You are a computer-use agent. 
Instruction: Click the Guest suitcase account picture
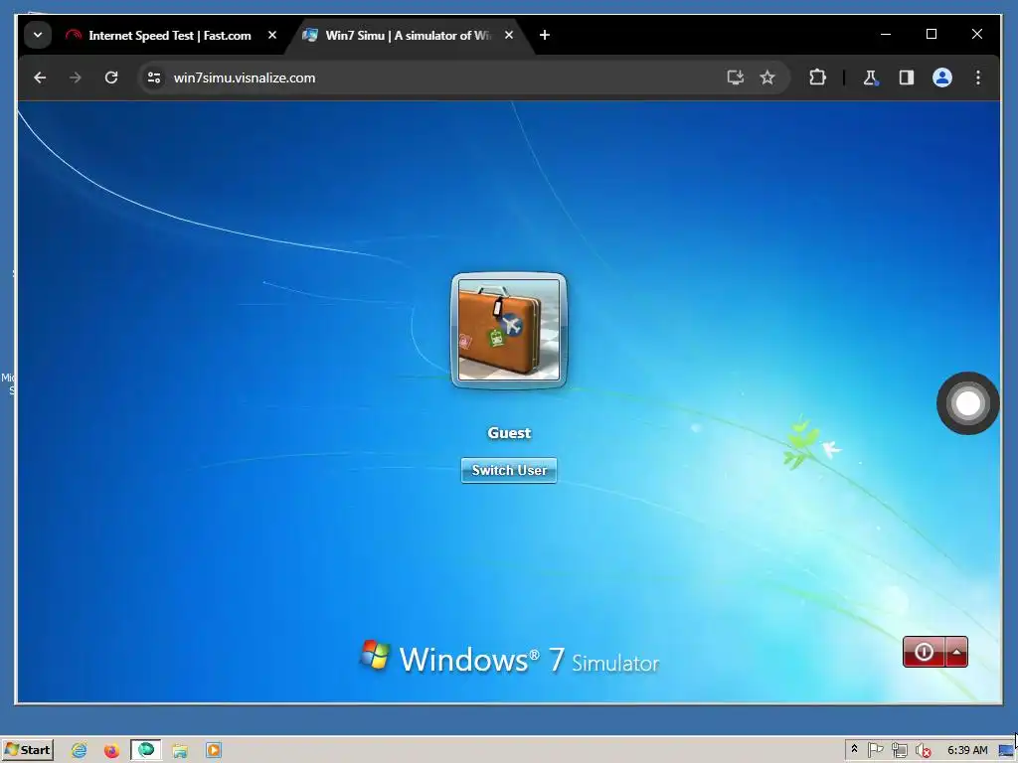tap(508, 330)
